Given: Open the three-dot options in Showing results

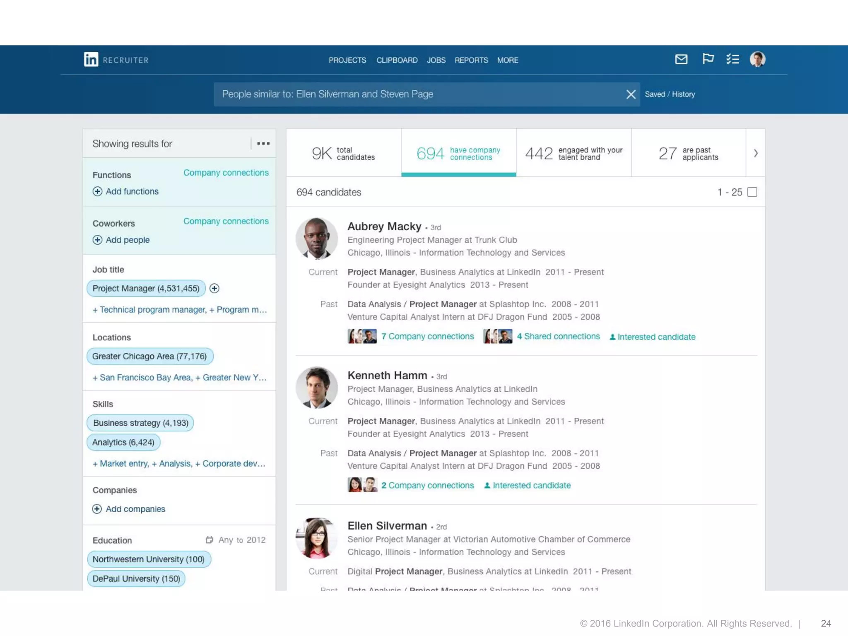Looking at the screenshot, I should (263, 144).
